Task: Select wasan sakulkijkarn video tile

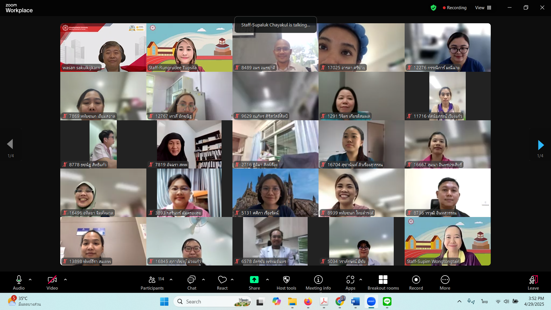Action: click(103, 47)
